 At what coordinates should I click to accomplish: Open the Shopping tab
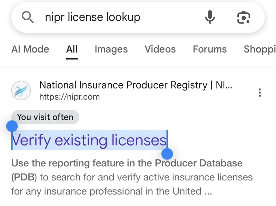click(260, 49)
